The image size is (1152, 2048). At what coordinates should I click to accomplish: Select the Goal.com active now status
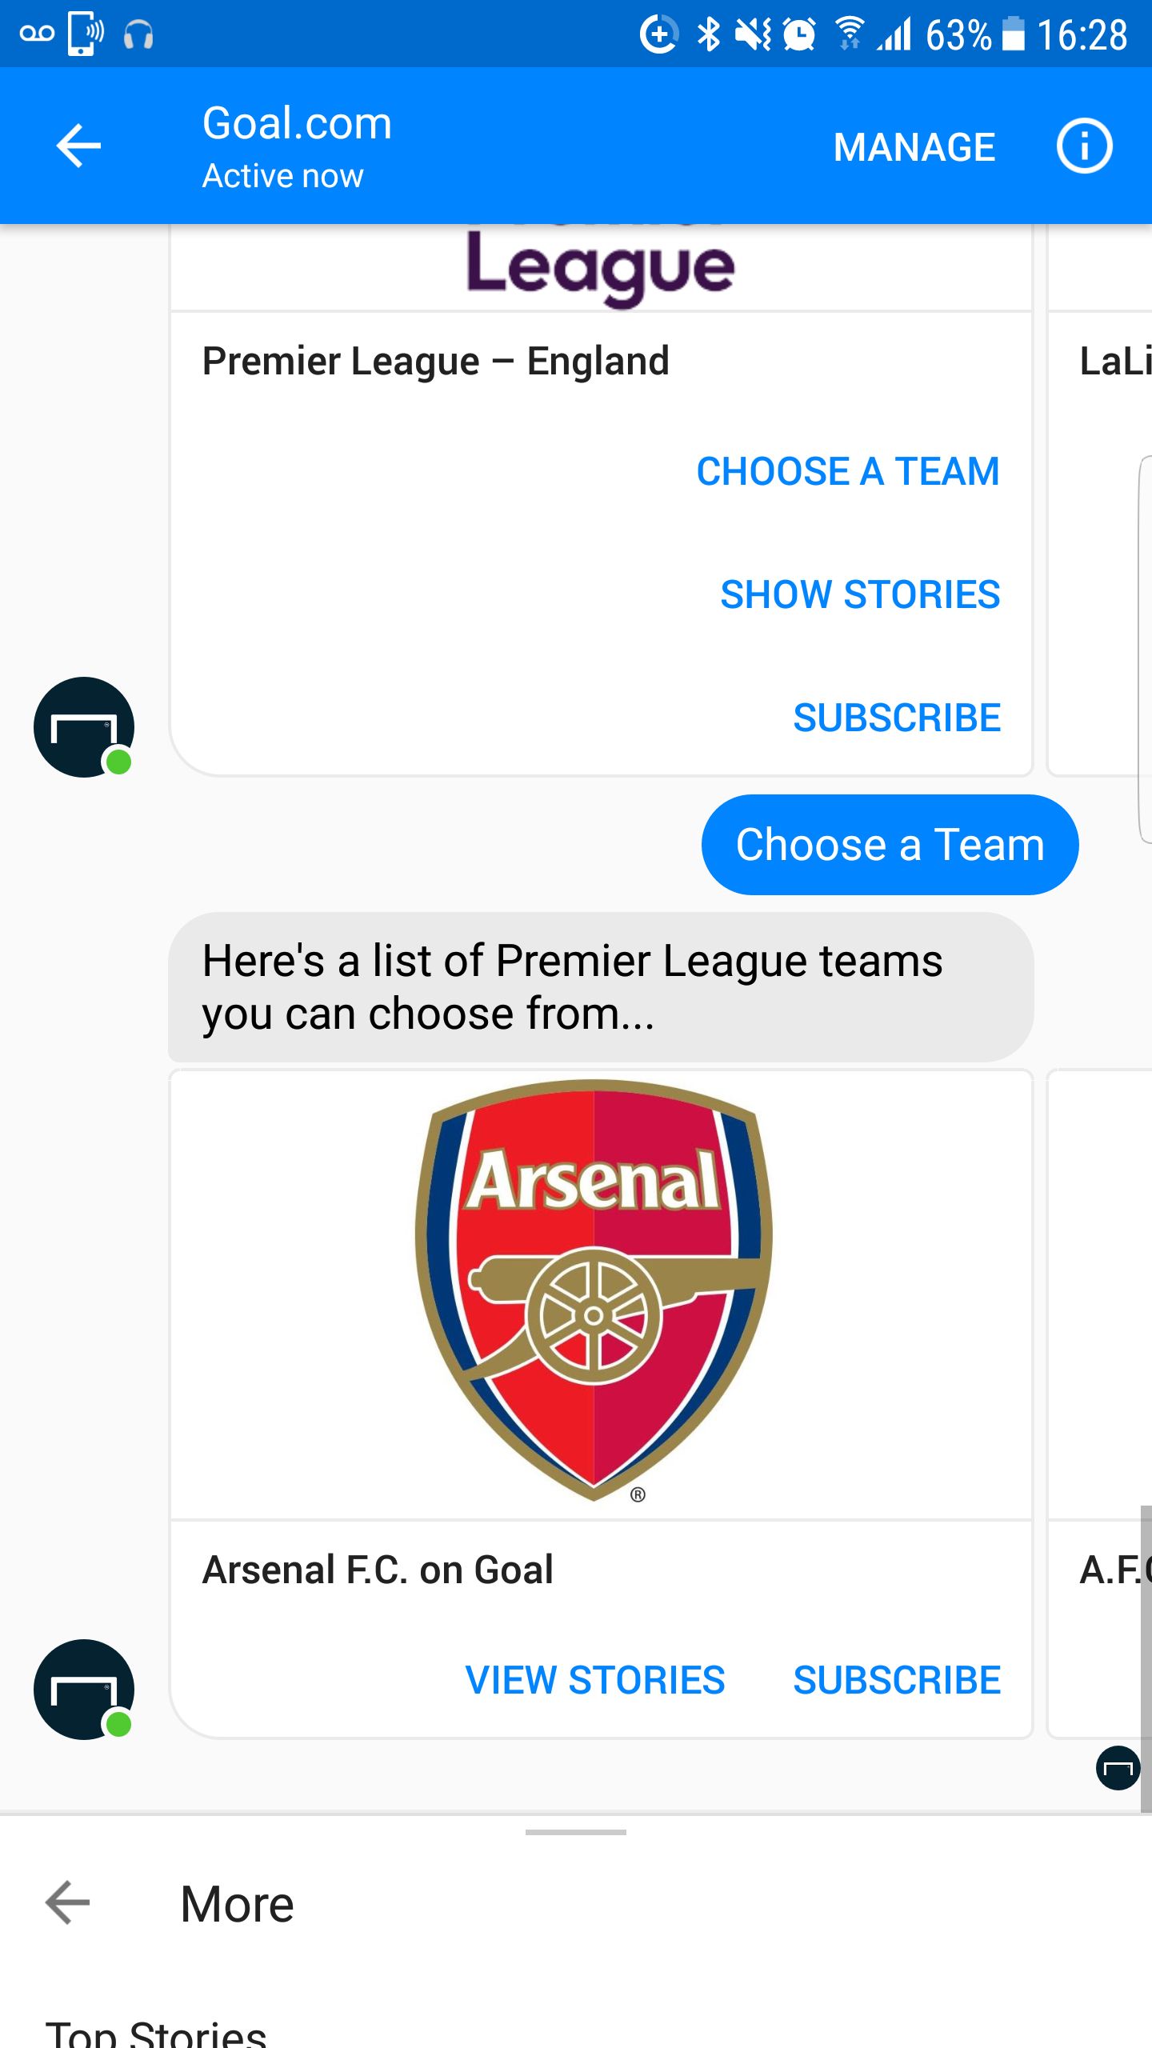[x=282, y=174]
